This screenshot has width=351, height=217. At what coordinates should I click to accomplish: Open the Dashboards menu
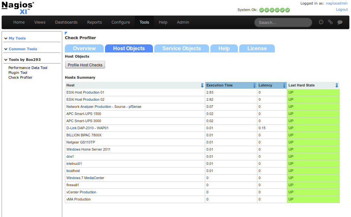tap(66, 22)
